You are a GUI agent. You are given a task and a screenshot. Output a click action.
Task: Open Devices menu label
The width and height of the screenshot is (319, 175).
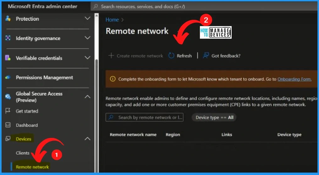click(23, 139)
